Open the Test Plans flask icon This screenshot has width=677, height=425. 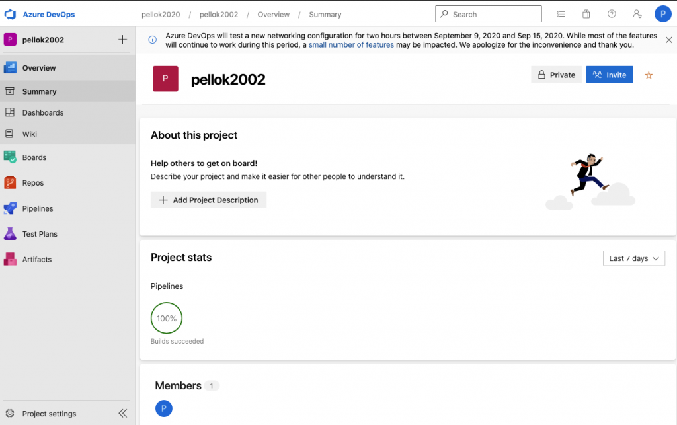(10, 234)
